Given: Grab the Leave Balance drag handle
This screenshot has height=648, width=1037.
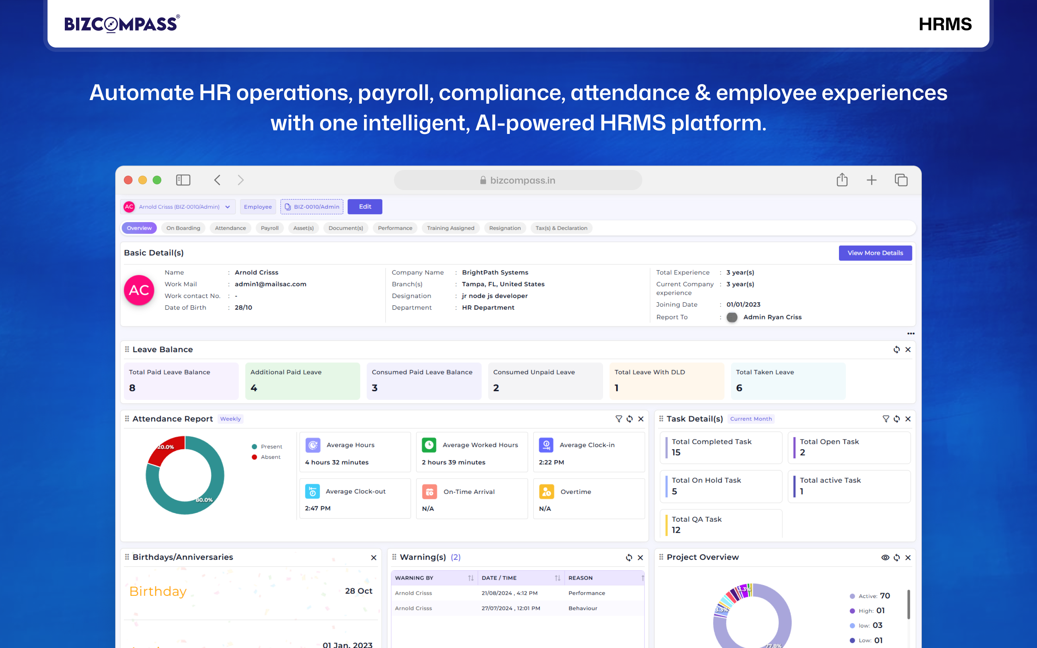Looking at the screenshot, I should (127, 349).
